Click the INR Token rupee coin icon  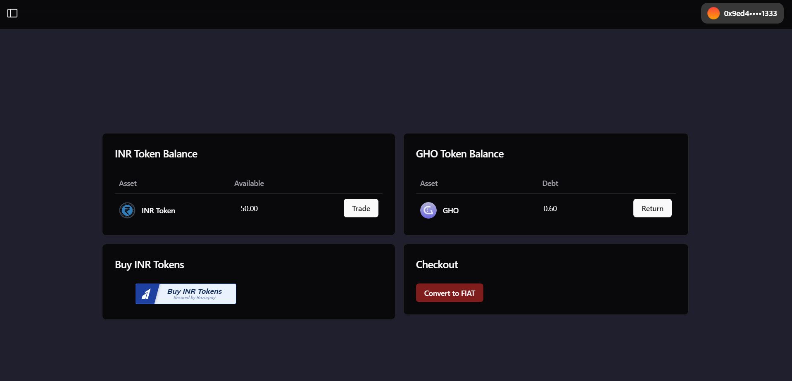pos(127,210)
